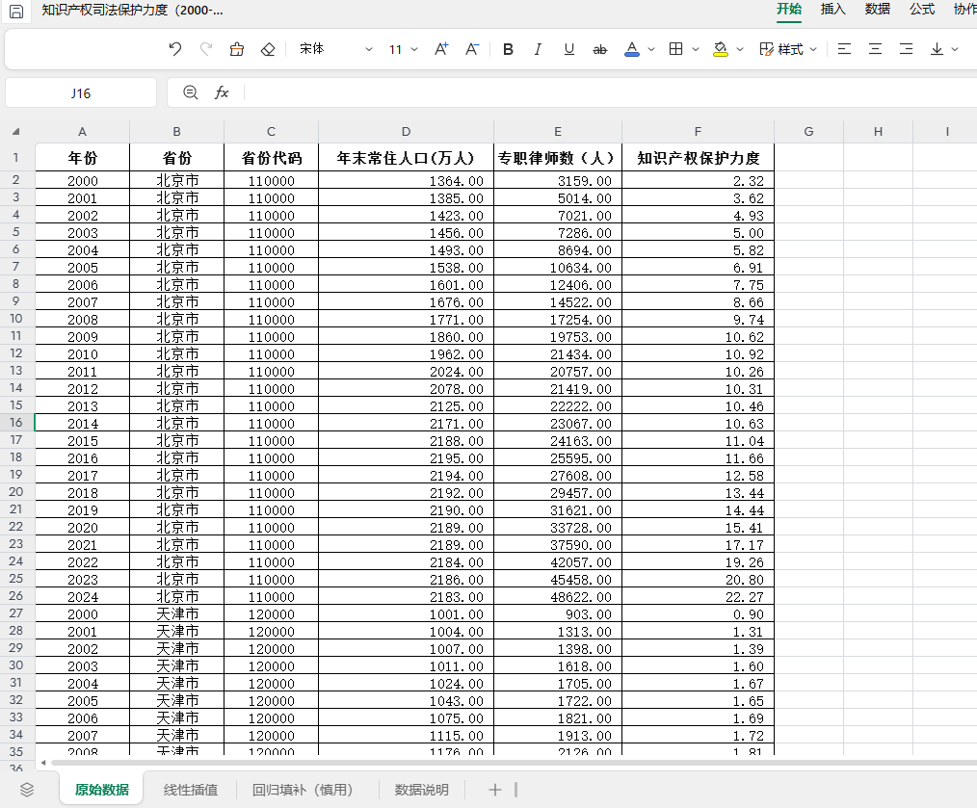
Task: Set bottom vertical alignment
Action: 937,49
